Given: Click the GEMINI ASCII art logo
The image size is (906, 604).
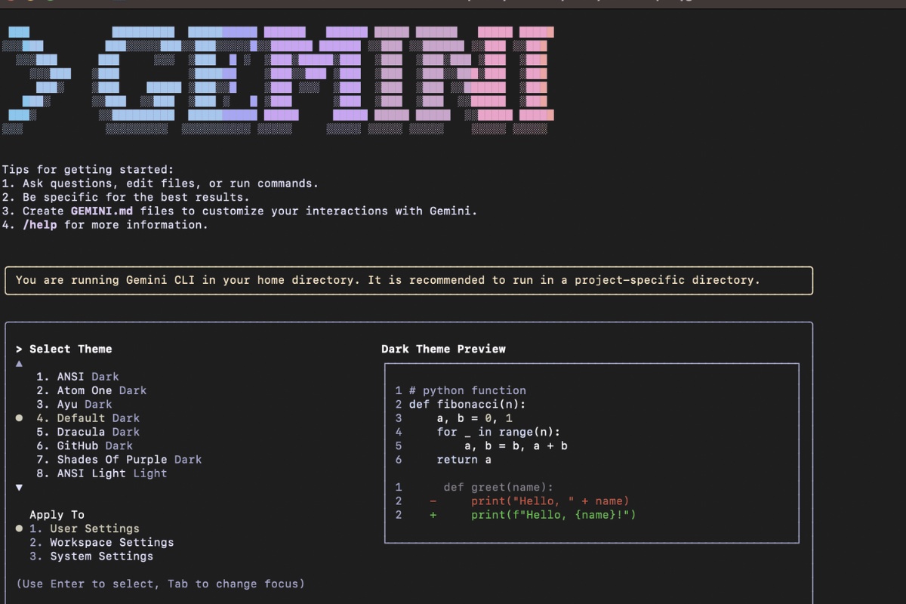Looking at the screenshot, I should [x=277, y=80].
